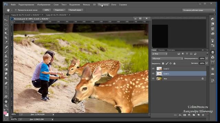The image size is (220, 123).
Task: Toggle the layer filtering switch
Action: tap(207, 54)
